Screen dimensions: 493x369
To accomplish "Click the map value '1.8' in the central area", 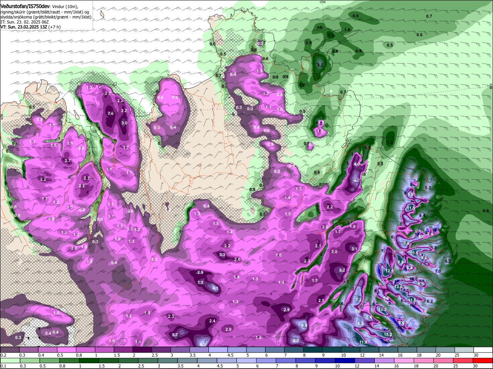I will point(236,277).
